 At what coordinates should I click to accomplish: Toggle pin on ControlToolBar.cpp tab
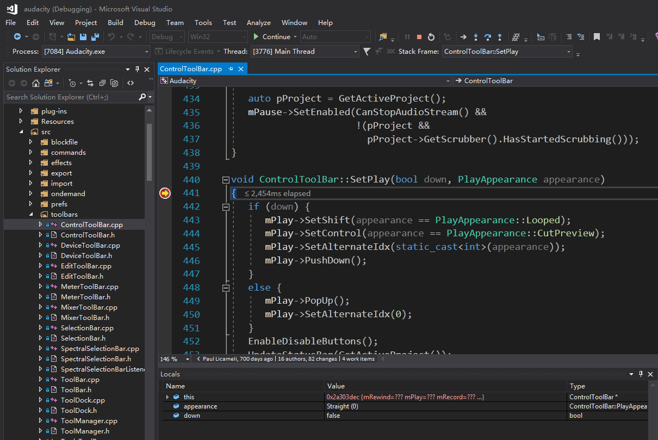tap(231, 69)
